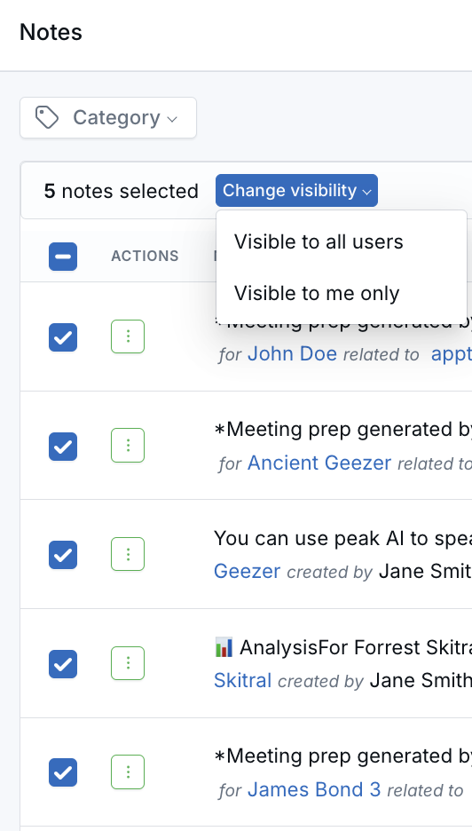Choose Visible to all users

[319, 241]
